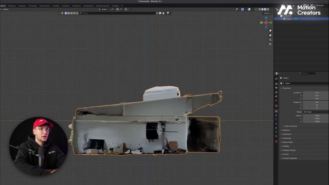The height and width of the screenshot is (185, 329).
Task: Add a new workspace with plus tab
Action: (122, 6)
